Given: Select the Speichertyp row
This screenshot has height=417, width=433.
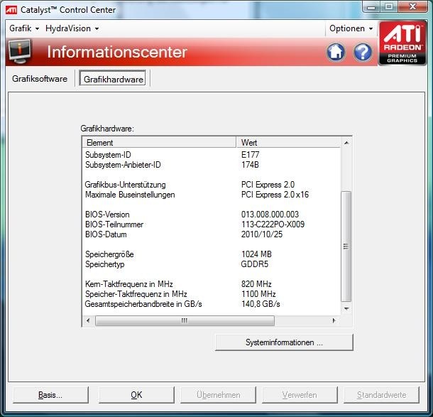Looking at the screenshot, I should pyautogui.click(x=212, y=264).
